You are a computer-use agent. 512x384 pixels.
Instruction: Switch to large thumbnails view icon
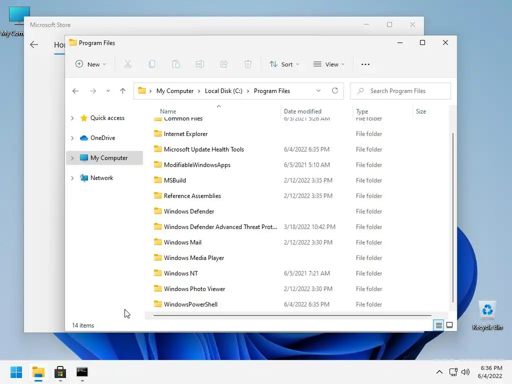click(449, 325)
